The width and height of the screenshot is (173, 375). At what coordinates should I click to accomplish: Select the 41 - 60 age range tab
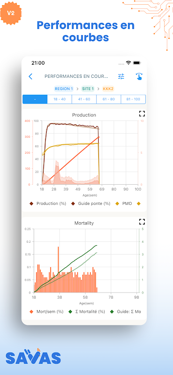pos(84,99)
